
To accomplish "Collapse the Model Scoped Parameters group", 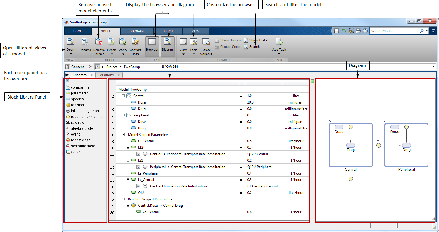I will click(x=124, y=135).
